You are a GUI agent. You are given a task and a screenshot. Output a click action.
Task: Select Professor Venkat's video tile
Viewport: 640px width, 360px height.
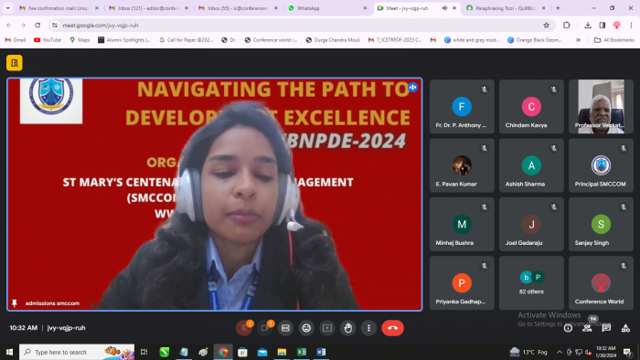pos(601,106)
